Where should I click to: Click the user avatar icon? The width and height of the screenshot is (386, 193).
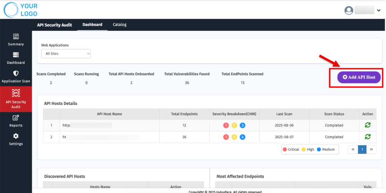[348, 10]
